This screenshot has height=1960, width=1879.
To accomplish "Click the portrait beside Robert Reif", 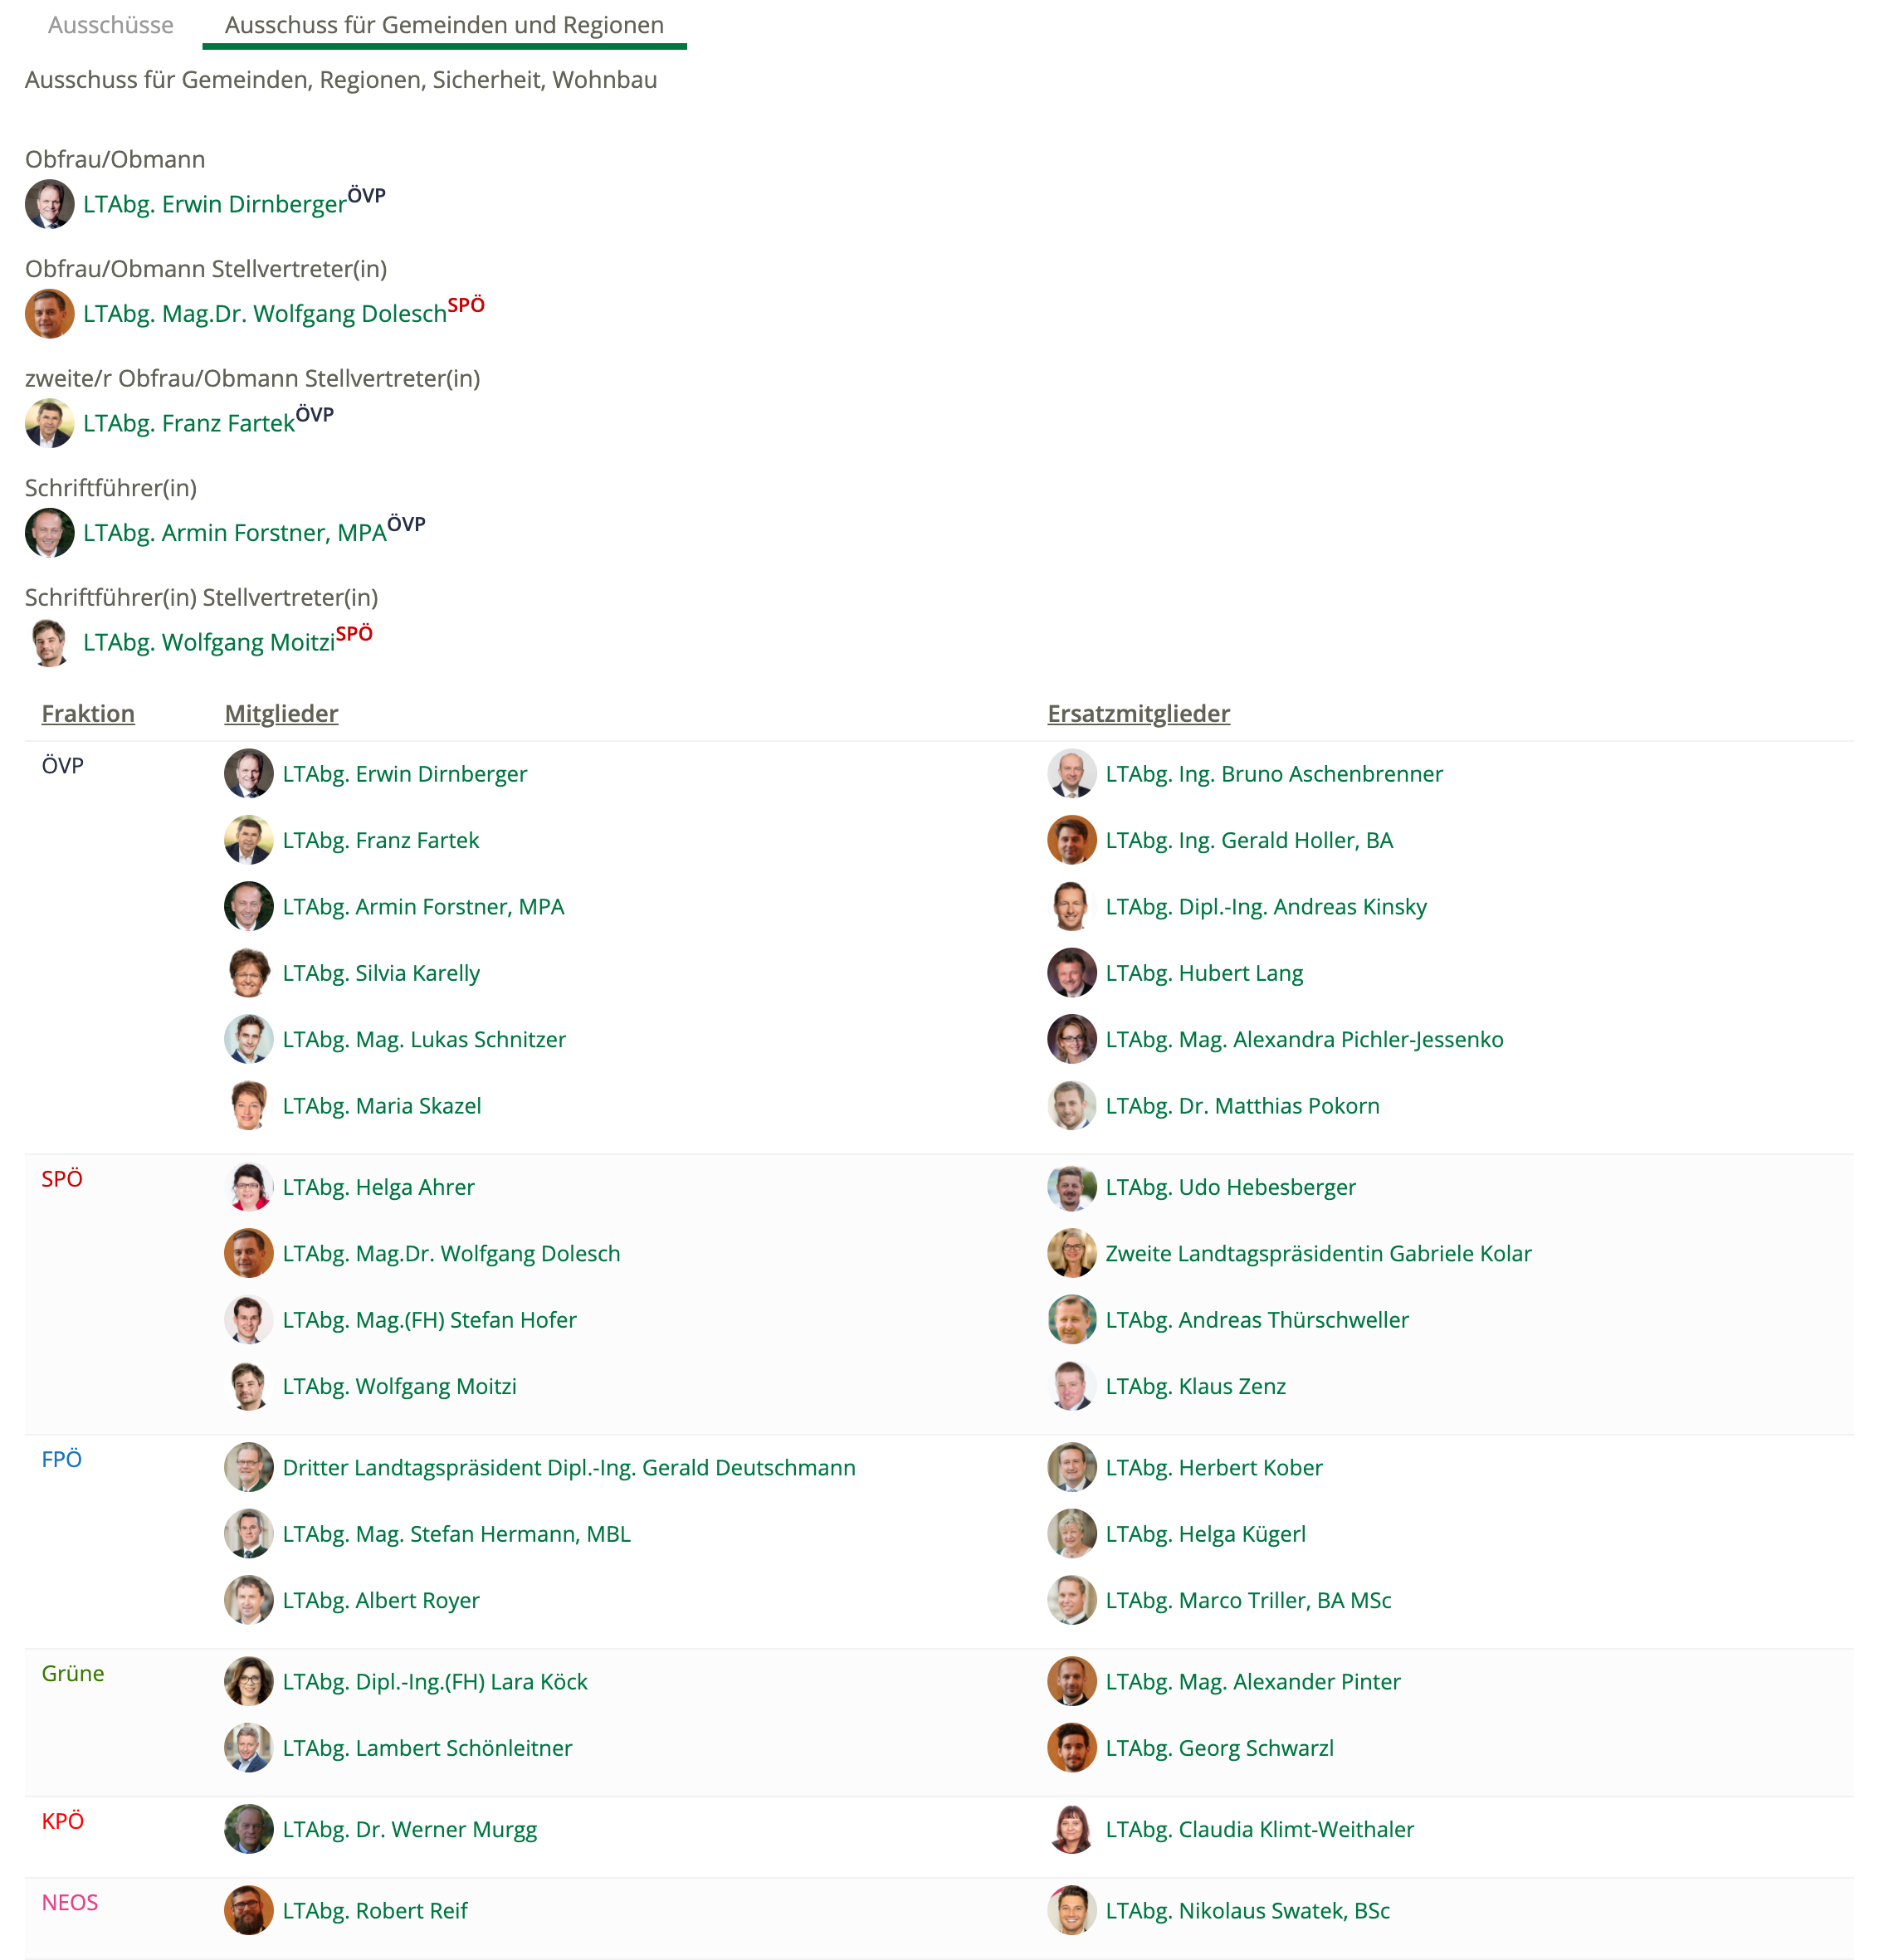I will (249, 1910).
